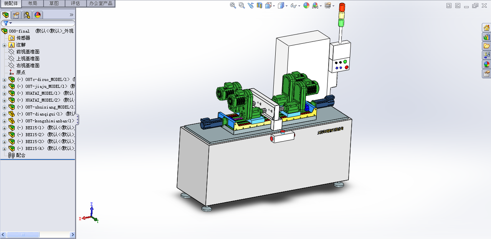Screen dimensions: 491x239
Task: Select BEX15<3> component in tree
Action: click(x=41, y=142)
